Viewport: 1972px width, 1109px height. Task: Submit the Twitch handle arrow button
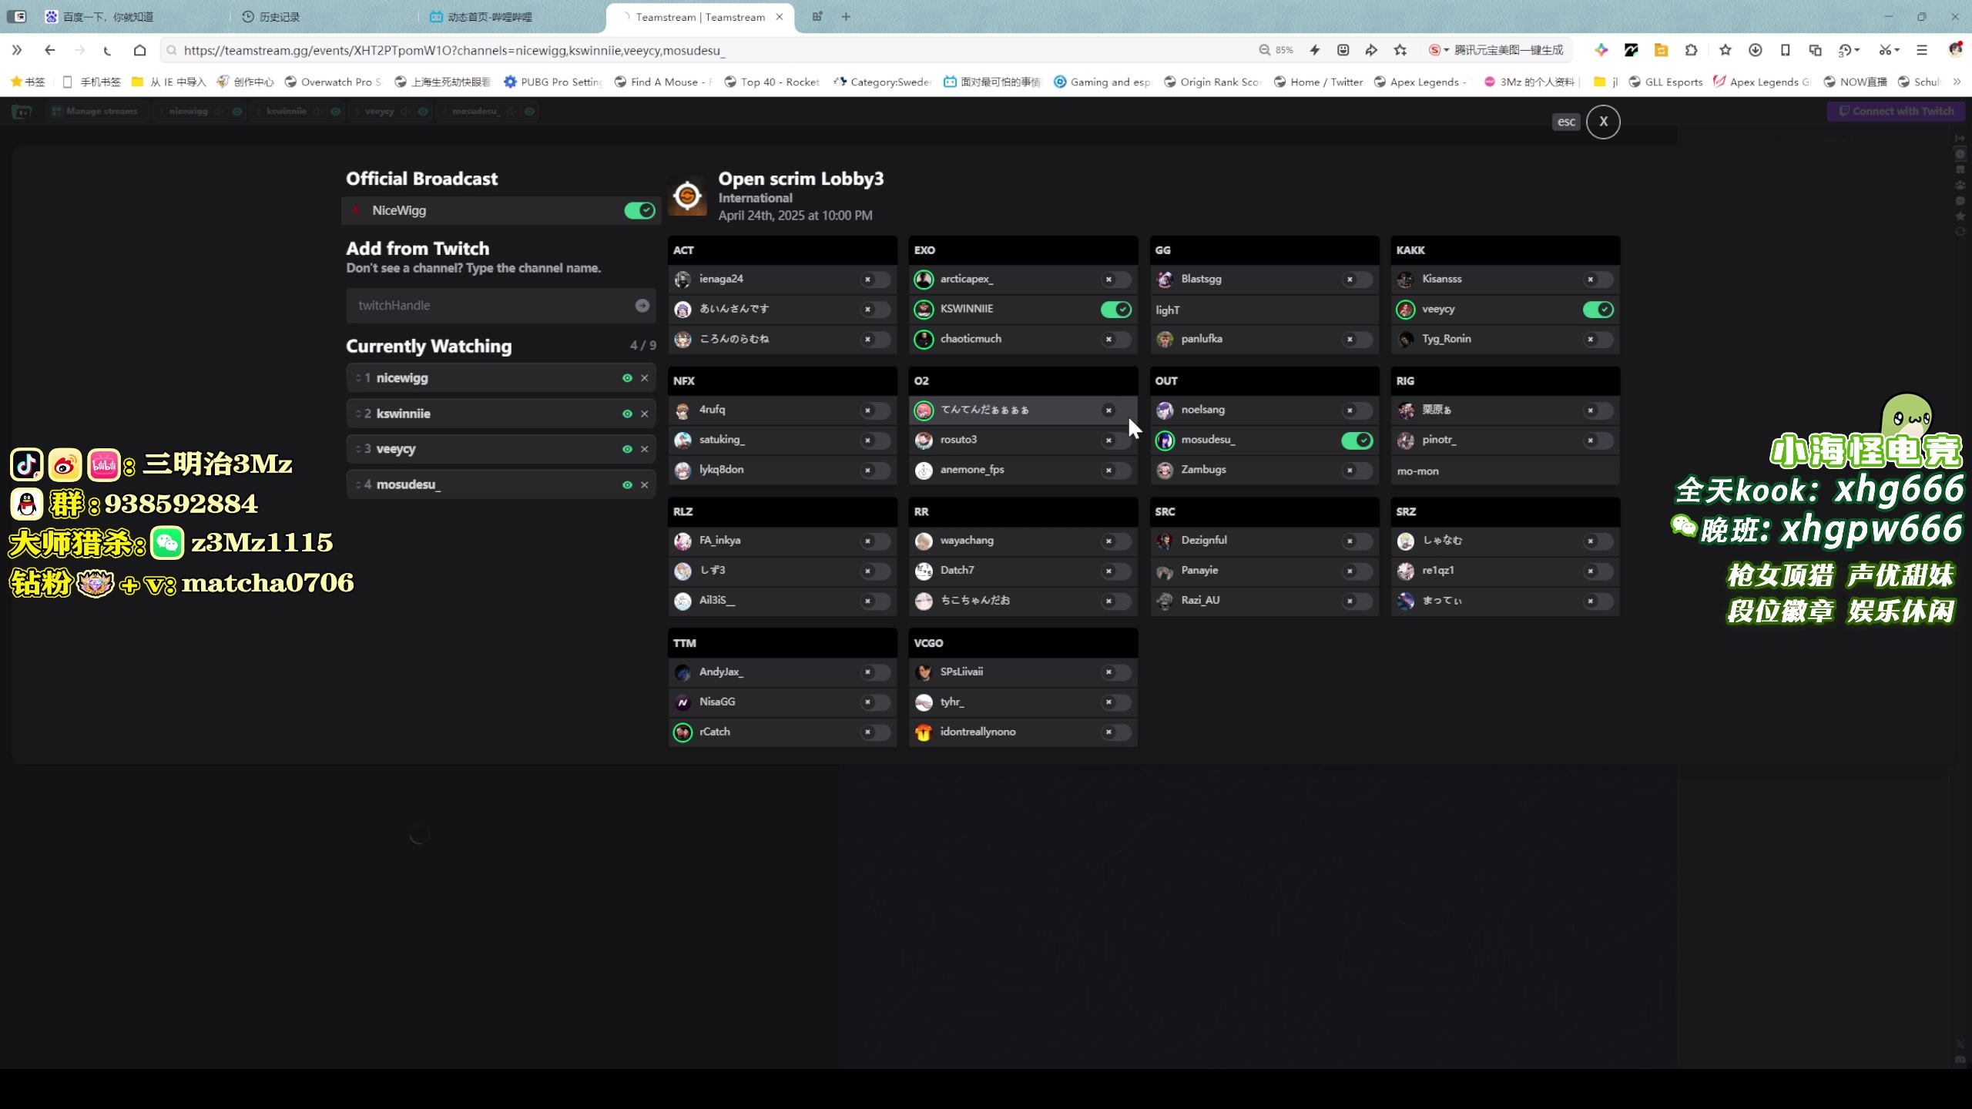[x=642, y=306]
